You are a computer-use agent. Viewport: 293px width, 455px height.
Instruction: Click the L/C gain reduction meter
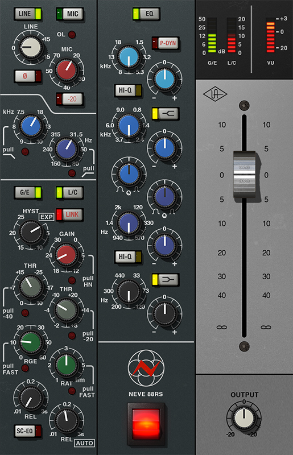point(232,35)
